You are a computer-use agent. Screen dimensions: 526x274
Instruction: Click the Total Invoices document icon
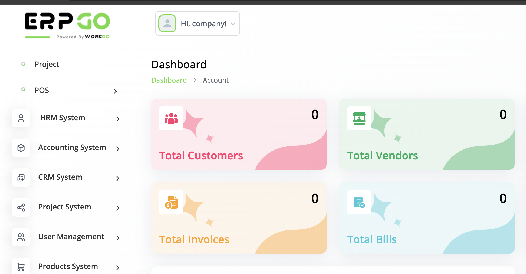[x=171, y=202]
